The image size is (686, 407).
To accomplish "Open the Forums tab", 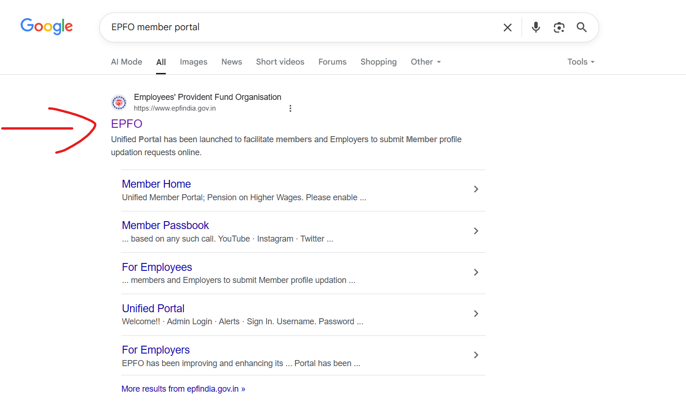I will [333, 62].
